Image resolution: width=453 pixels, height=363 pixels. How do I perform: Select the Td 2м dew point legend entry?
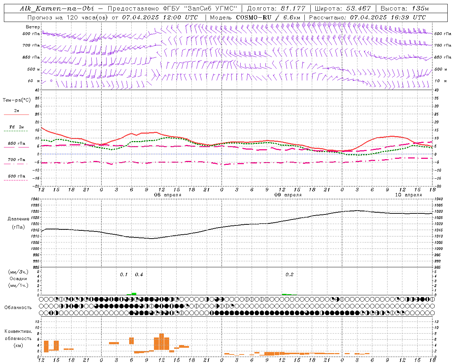tap(17, 127)
